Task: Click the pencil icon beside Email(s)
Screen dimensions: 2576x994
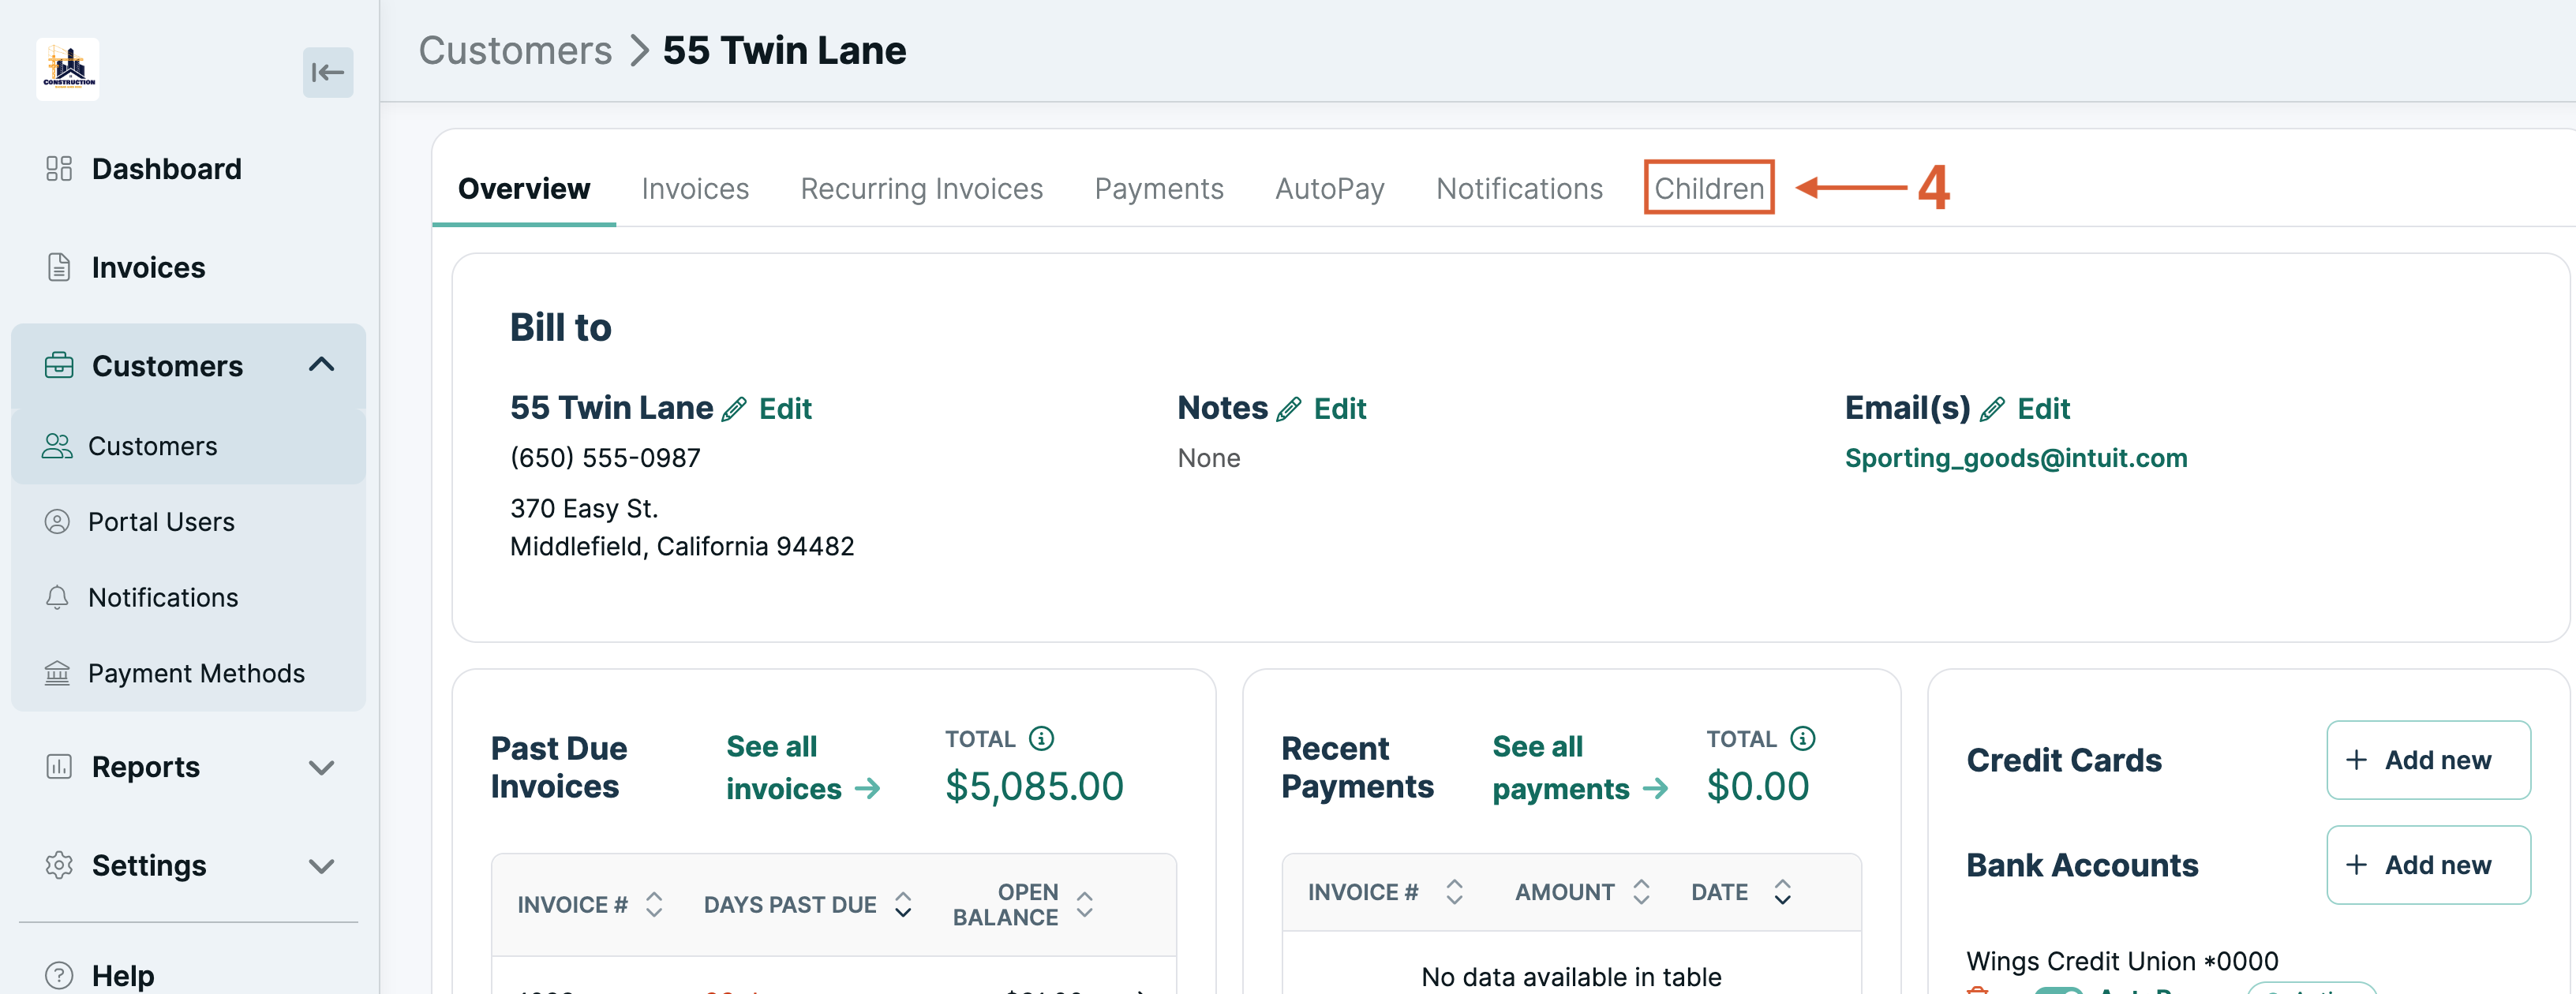Action: [1992, 409]
